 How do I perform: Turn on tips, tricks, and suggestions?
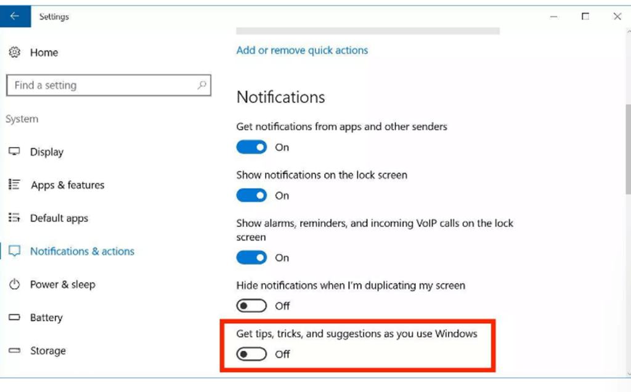251,354
